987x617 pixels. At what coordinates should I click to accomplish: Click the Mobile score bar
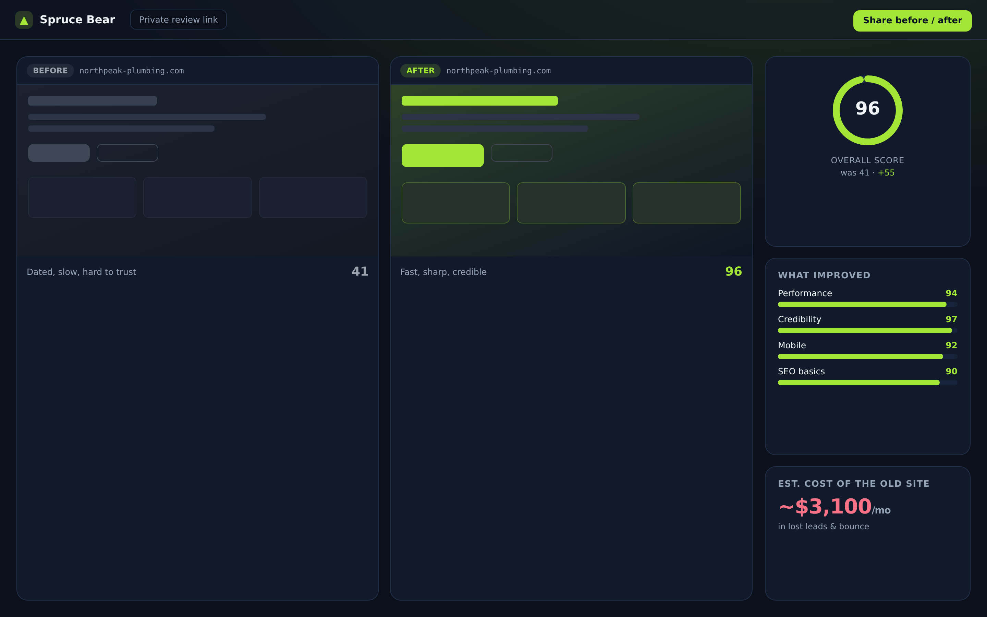pyautogui.click(x=867, y=356)
